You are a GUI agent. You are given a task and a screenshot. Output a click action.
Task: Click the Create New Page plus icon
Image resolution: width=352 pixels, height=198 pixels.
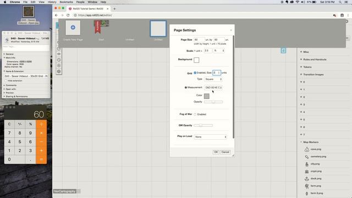(x=73, y=28)
